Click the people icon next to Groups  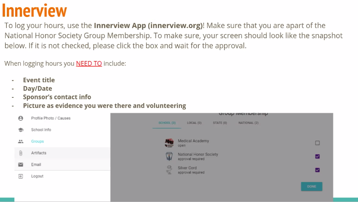(21, 141)
